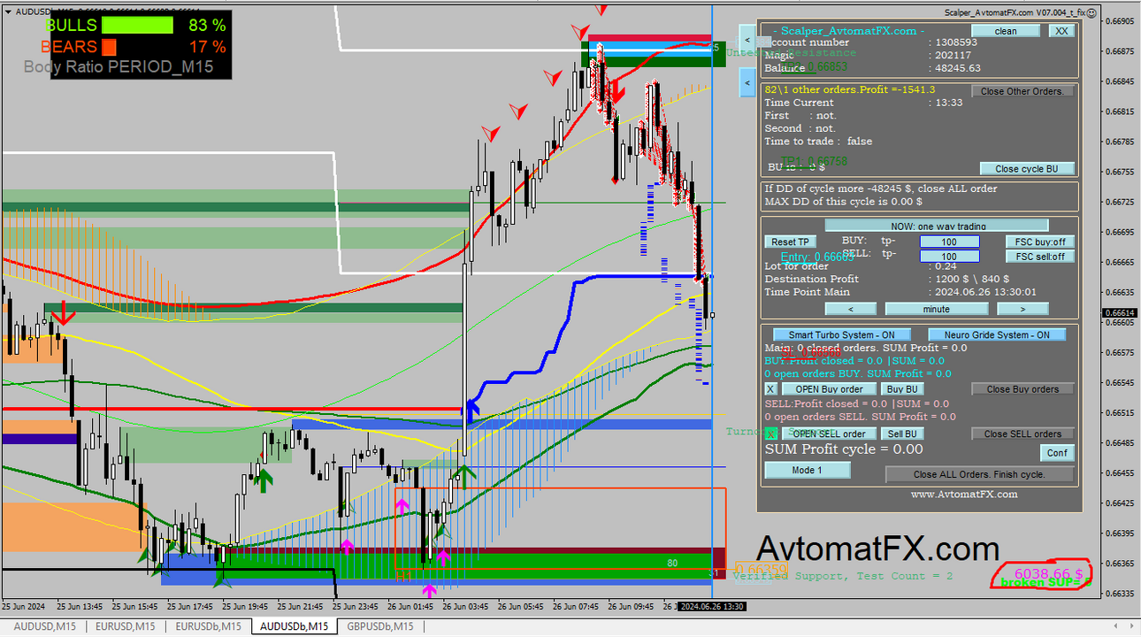Switch to EURUSD,M15 chart tab

tap(126, 626)
